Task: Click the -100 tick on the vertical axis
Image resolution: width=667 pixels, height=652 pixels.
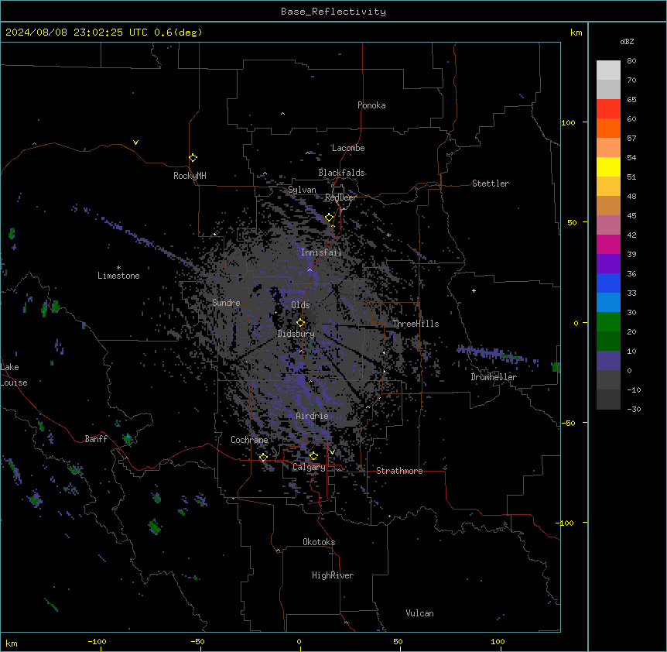Action: [x=565, y=523]
